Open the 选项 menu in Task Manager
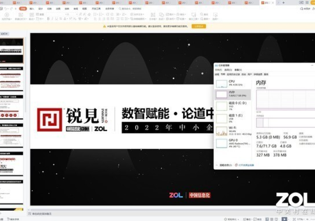This screenshot has height=221, width=315. (x=228, y=70)
